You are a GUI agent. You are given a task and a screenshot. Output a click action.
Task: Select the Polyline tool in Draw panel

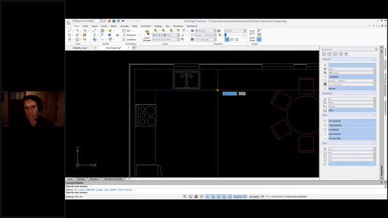77,31
